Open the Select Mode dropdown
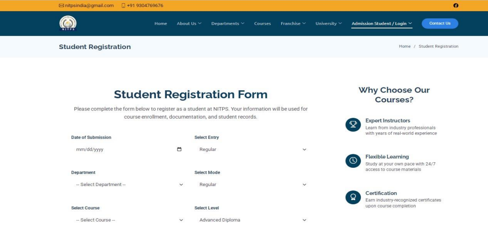This screenshot has height=237, width=488. [253, 185]
